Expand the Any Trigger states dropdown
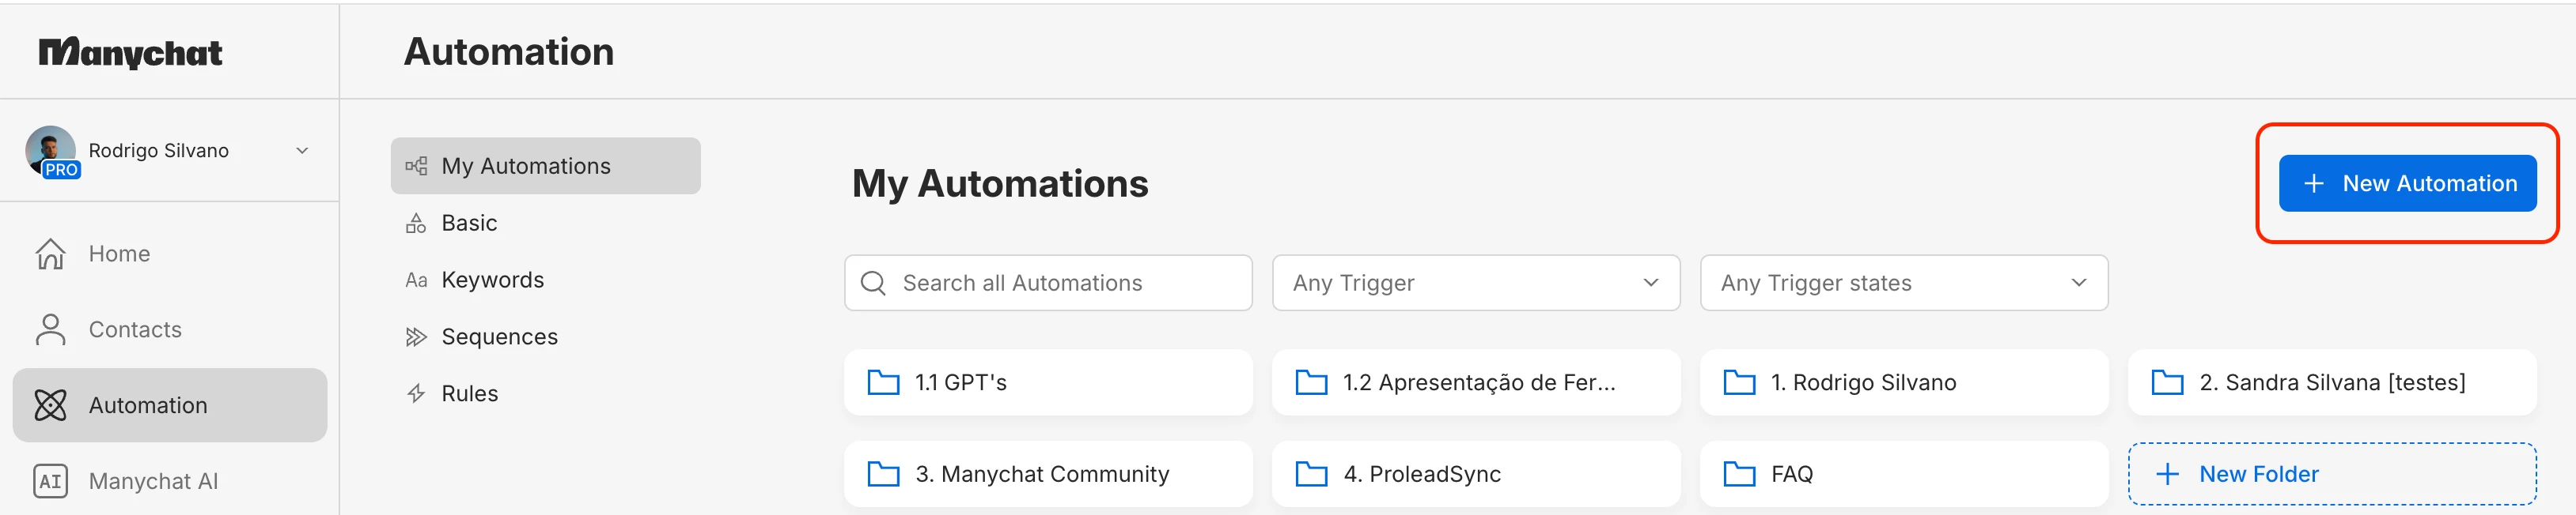The width and height of the screenshot is (2576, 515). tap(1903, 284)
